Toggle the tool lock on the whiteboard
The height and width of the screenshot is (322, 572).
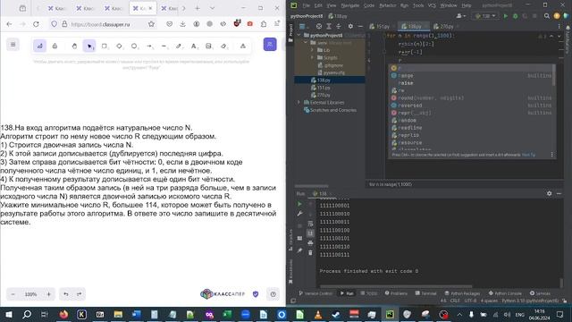click(x=55, y=46)
